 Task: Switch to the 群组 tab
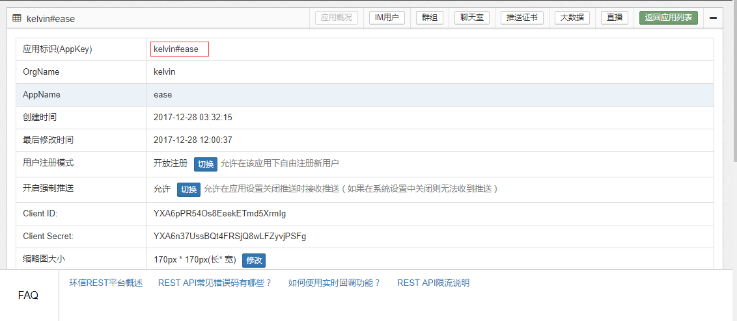430,18
